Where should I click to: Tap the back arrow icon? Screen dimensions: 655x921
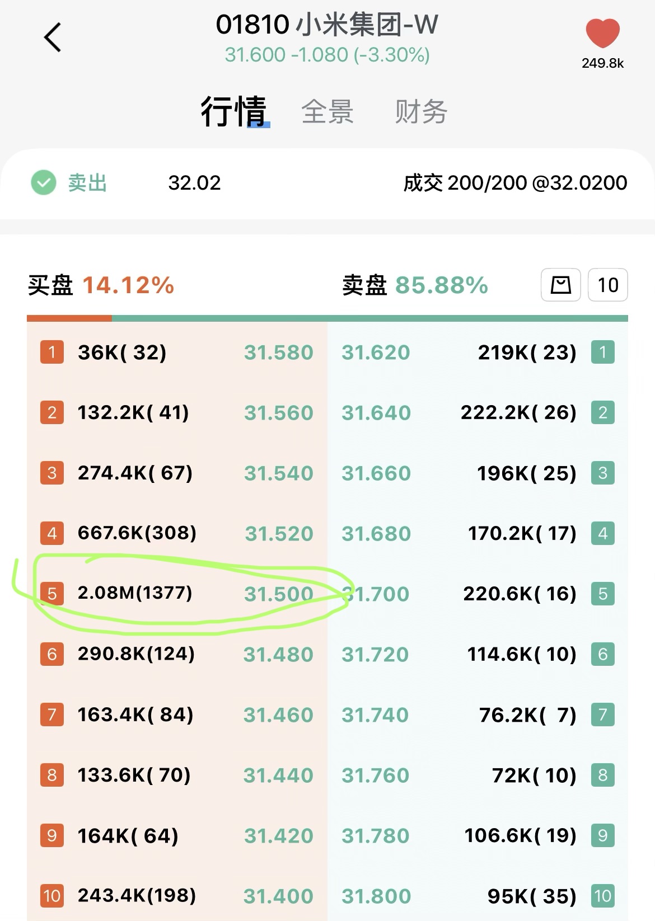[x=53, y=38]
